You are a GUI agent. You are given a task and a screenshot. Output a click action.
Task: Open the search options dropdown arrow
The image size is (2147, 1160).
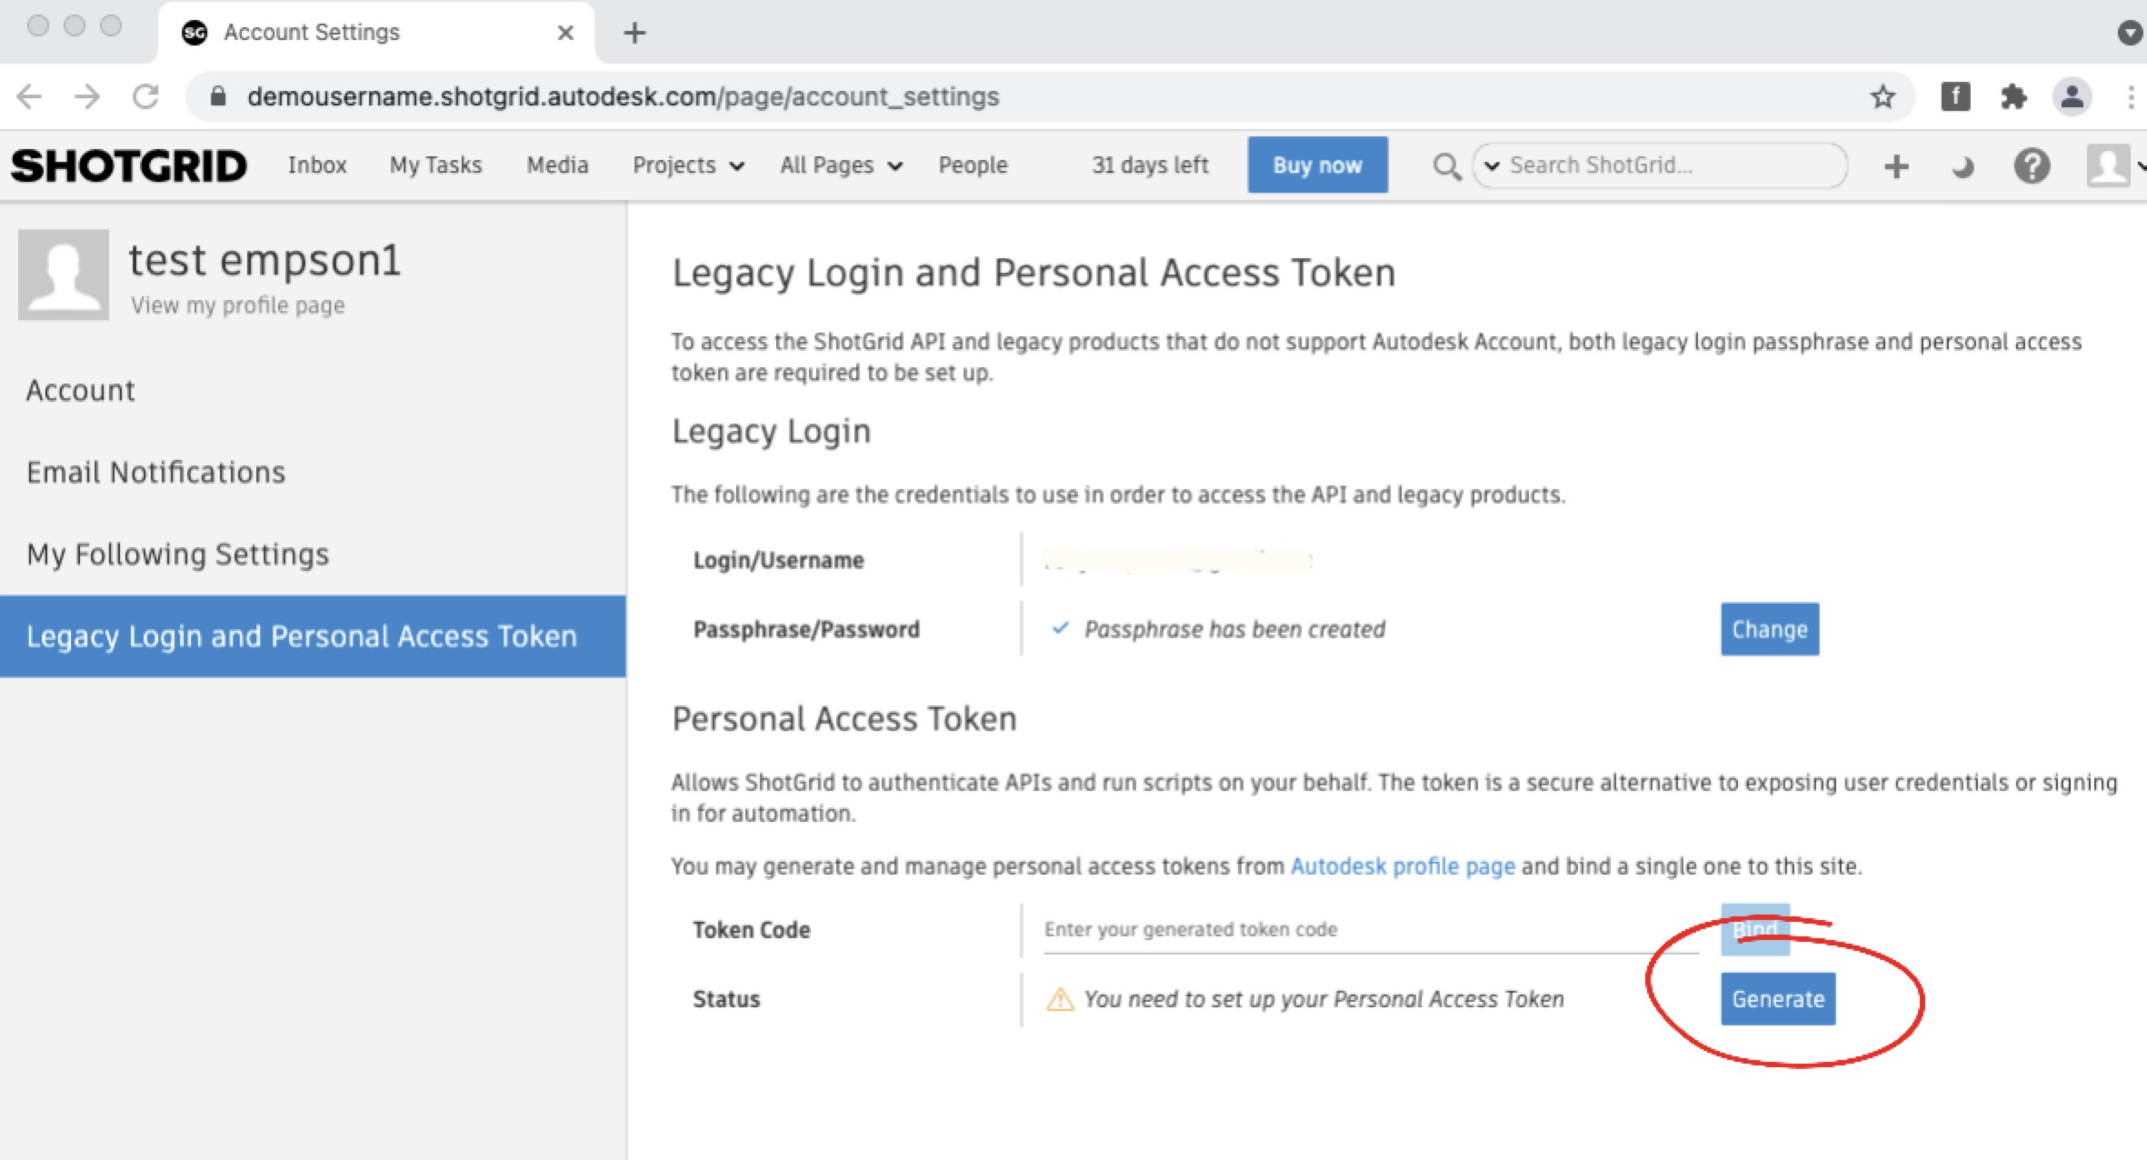tap(1492, 165)
